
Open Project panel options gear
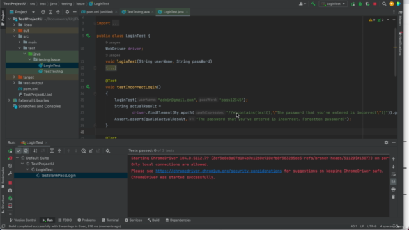pos(67,12)
